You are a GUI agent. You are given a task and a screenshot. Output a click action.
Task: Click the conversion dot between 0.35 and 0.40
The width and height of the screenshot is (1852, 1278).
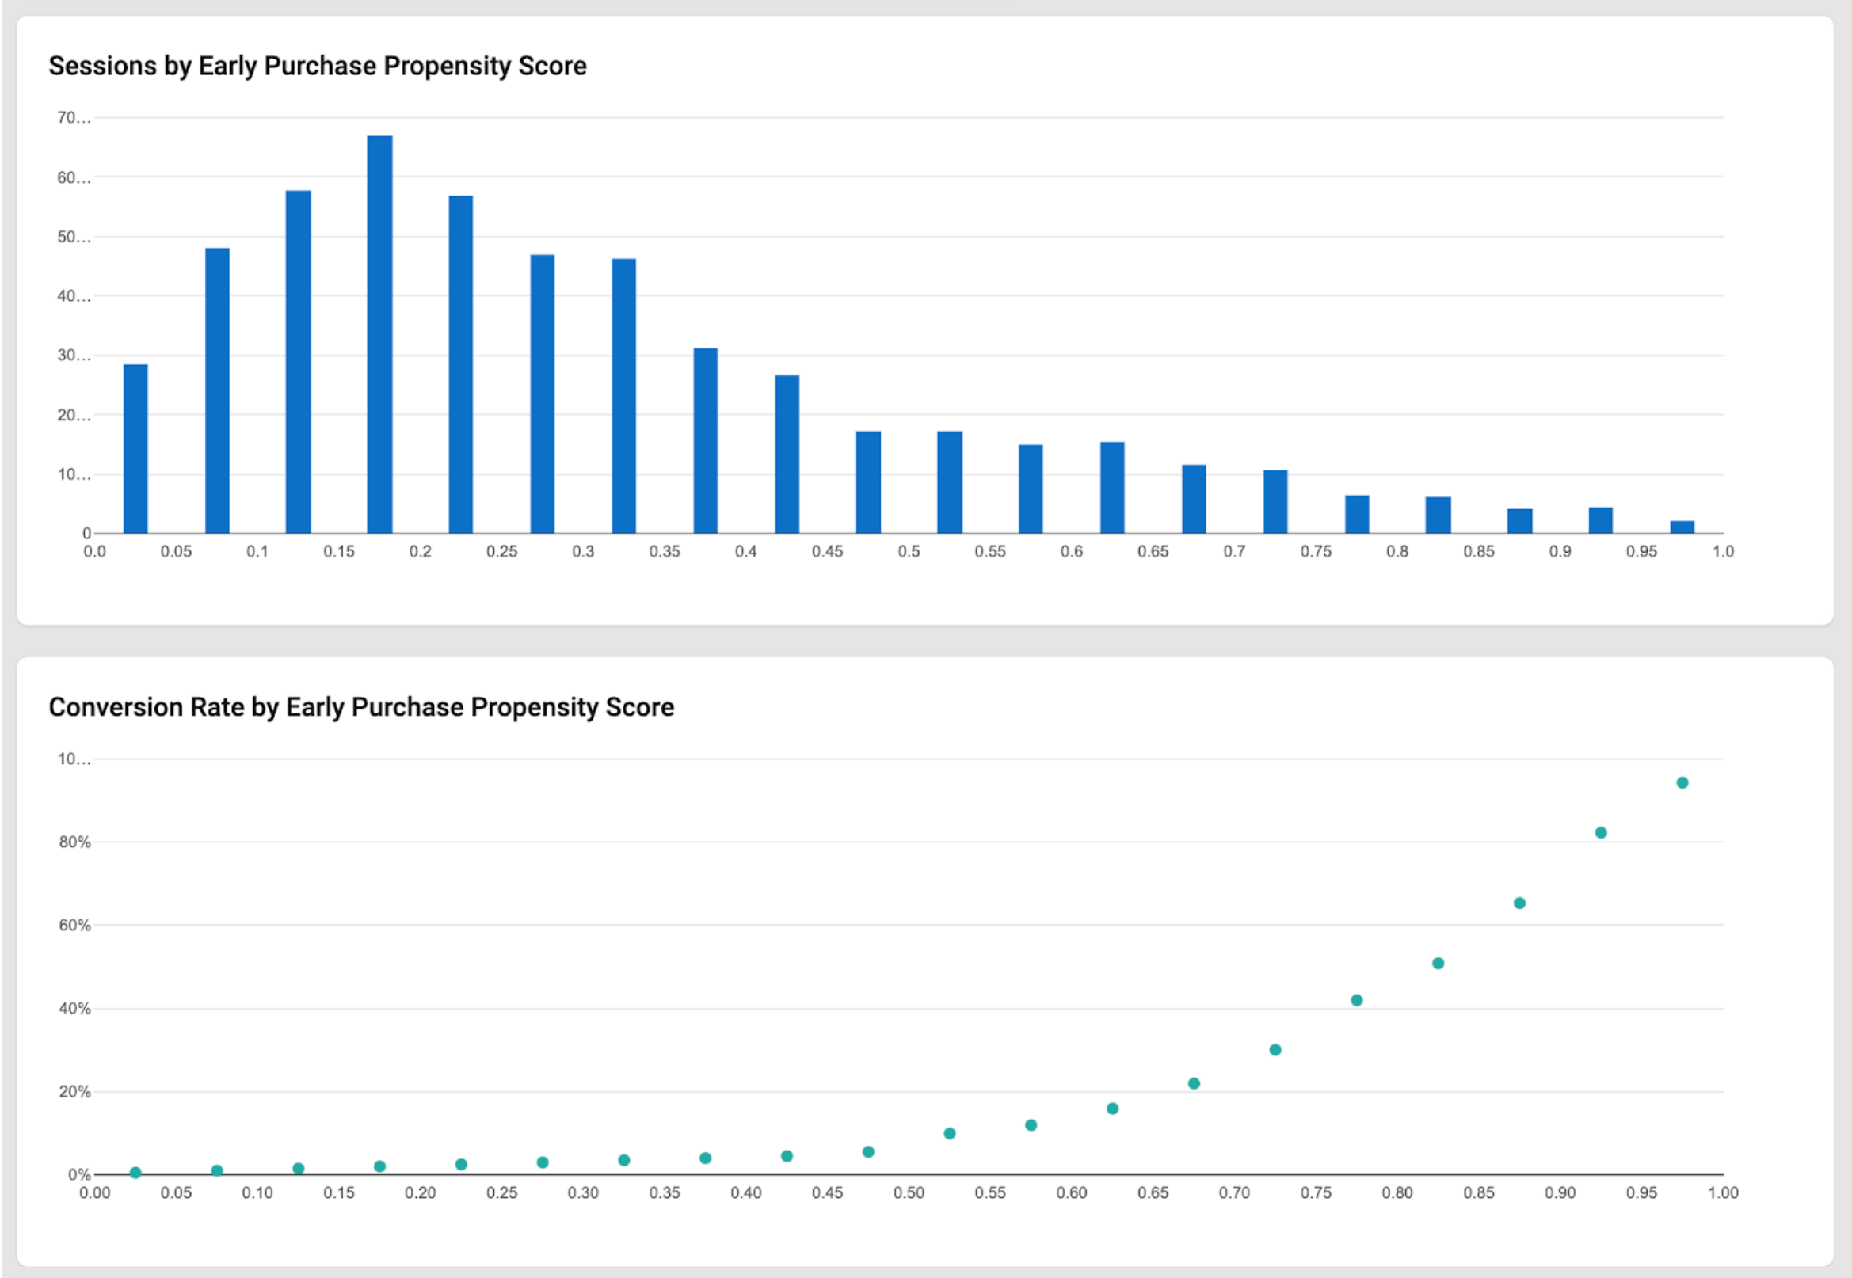click(x=706, y=1158)
